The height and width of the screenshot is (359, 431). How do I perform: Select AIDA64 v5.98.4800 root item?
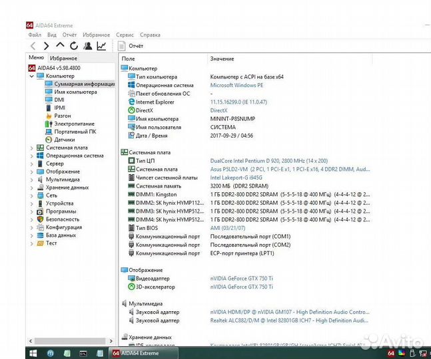[55, 68]
